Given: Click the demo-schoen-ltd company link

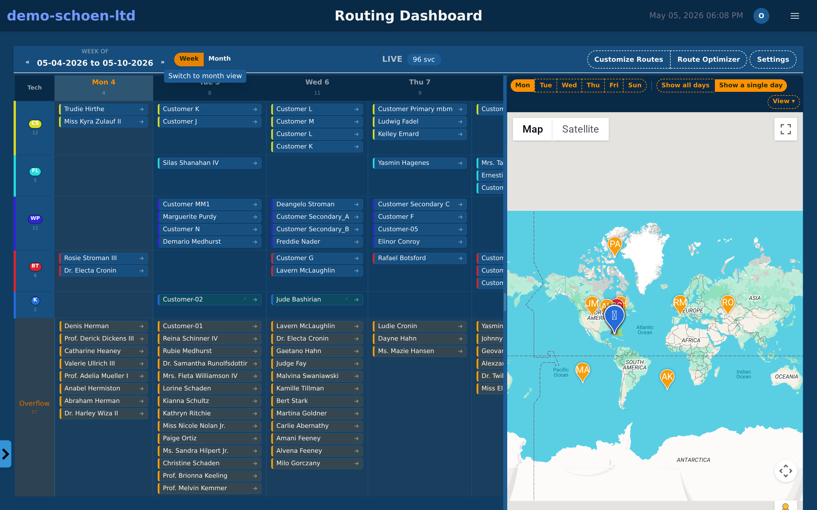Looking at the screenshot, I should [71, 16].
